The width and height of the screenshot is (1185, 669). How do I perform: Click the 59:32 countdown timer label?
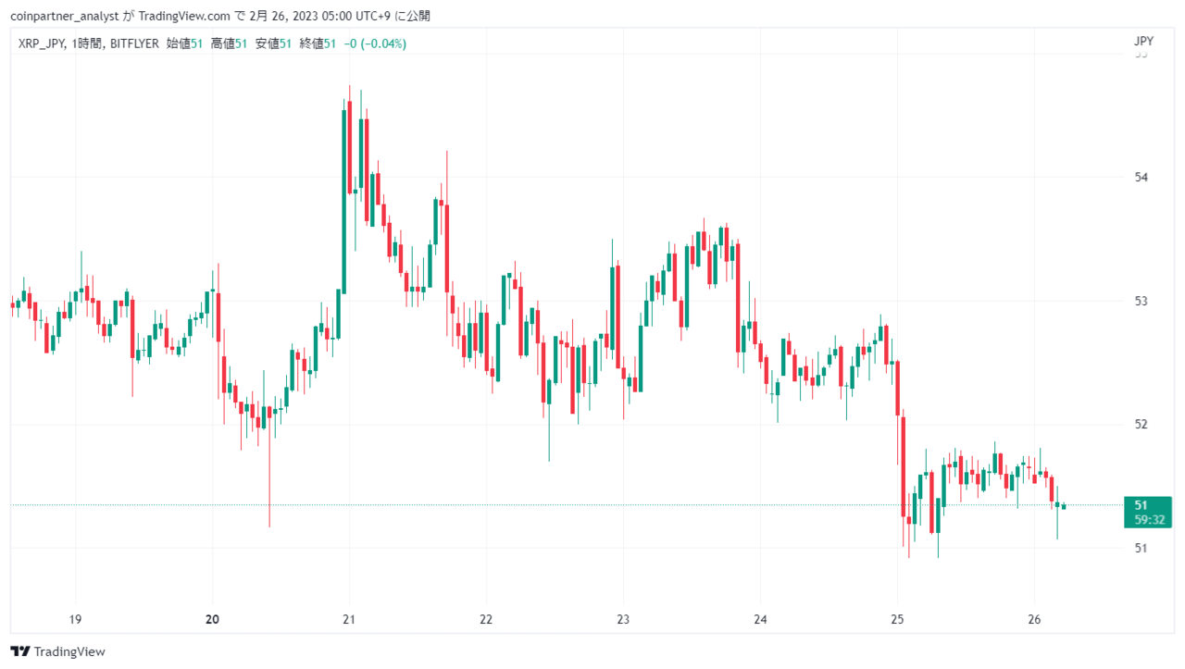[x=1148, y=520]
